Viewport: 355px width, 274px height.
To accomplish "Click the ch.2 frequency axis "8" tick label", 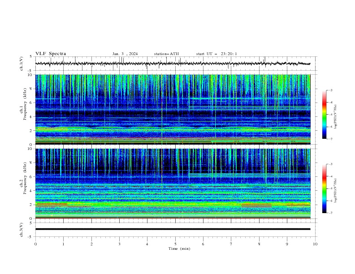I will [x=31, y=163].
